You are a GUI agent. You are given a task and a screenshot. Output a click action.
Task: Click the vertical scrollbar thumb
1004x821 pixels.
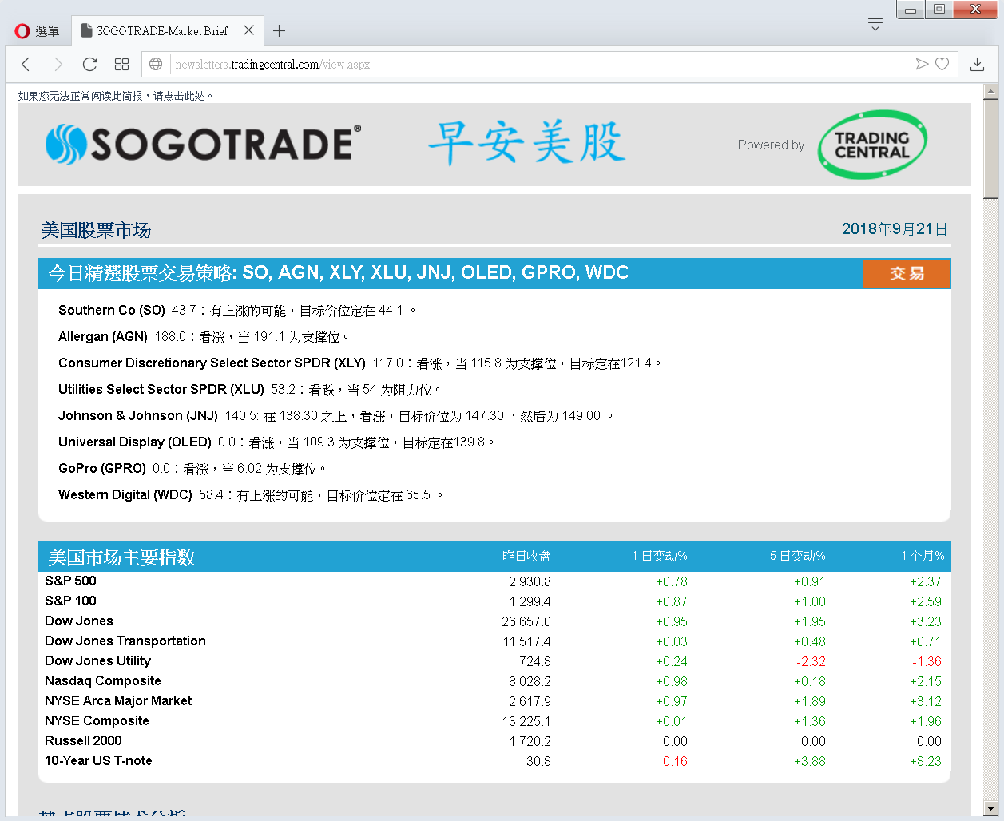(x=991, y=149)
